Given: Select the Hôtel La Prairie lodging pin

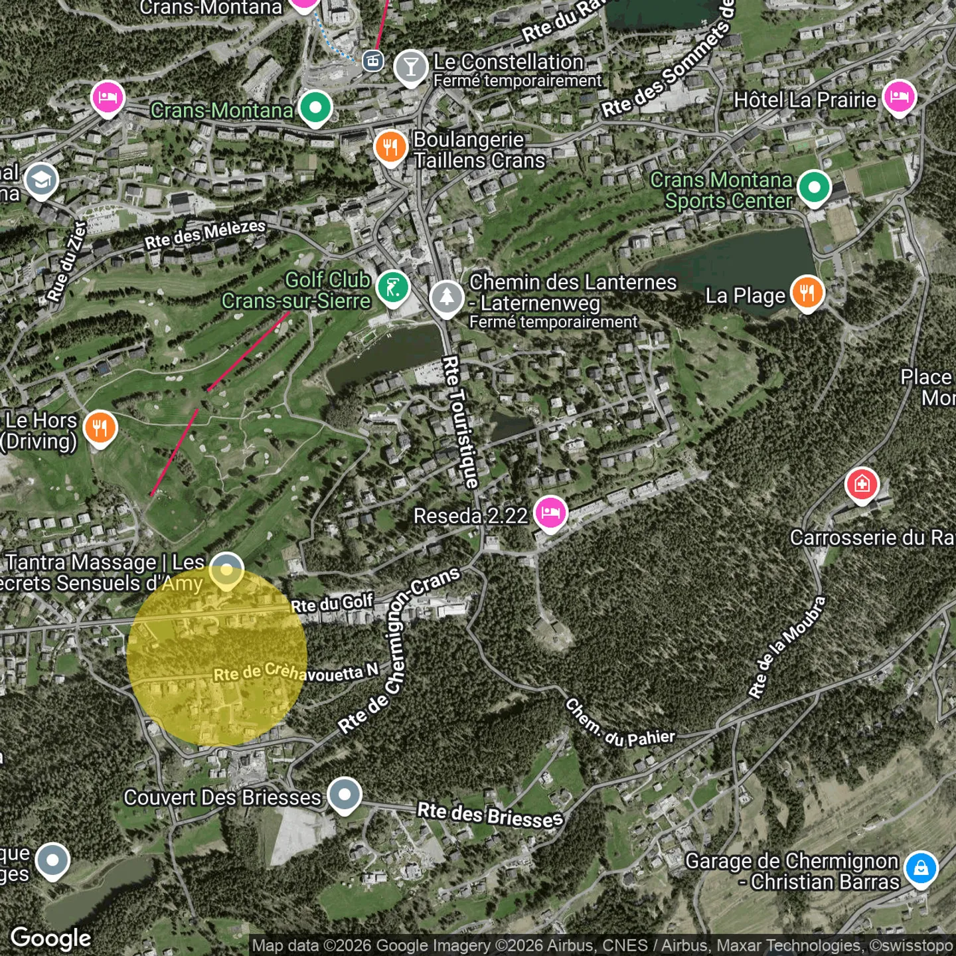Looking at the screenshot, I should [x=900, y=98].
